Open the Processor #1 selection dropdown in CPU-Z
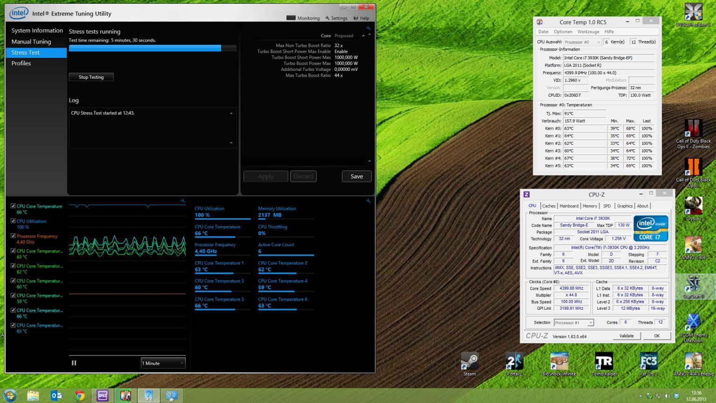The height and width of the screenshot is (403, 716). [574, 322]
